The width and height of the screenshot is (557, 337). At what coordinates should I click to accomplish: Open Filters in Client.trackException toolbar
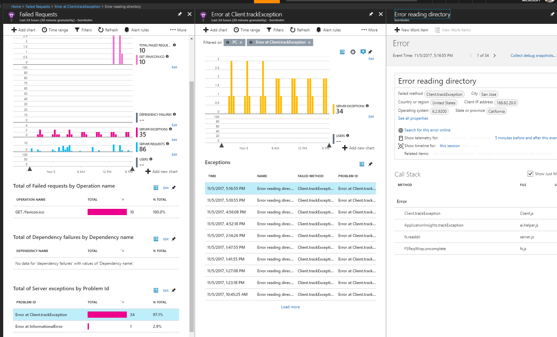(x=275, y=30)
